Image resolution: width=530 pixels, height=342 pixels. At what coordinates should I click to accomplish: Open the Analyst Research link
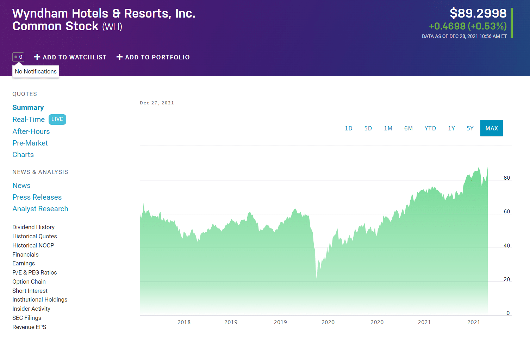tap(40, 209)
